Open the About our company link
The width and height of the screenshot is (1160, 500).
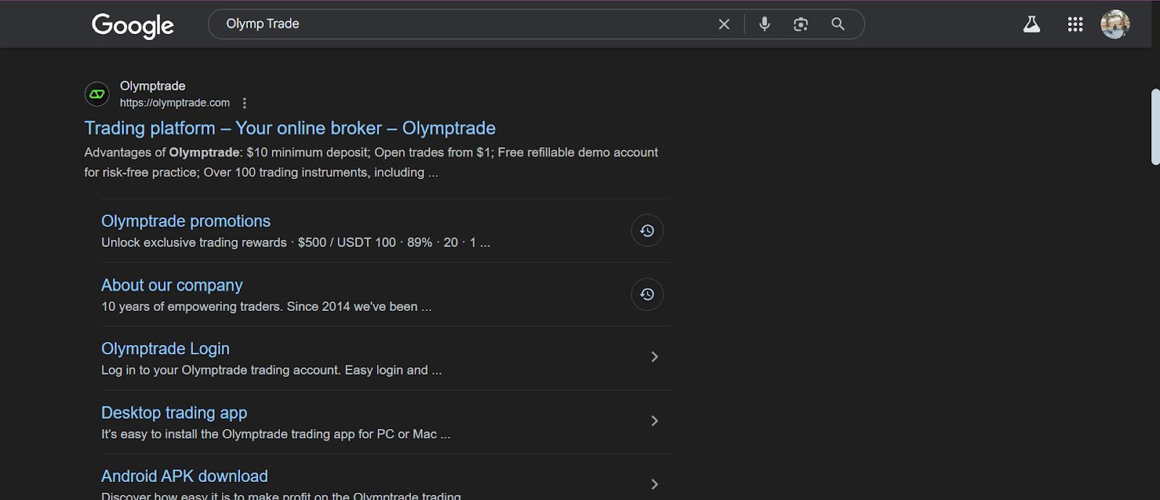pyautogui.click(x=172, y=286)
